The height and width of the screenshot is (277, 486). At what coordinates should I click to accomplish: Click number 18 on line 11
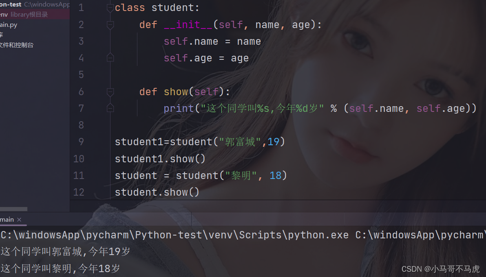[276, 176]
